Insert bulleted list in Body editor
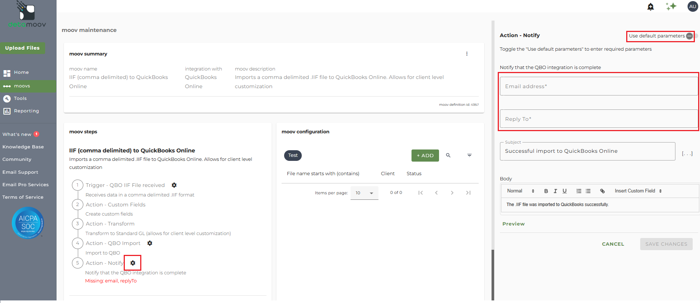700x303 pixels. pos(588,191)
